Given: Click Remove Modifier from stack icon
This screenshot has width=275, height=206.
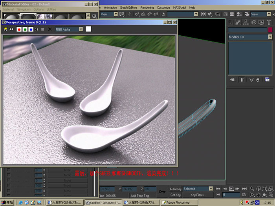Looking at the screenshot, I should [x=258, y=80].
